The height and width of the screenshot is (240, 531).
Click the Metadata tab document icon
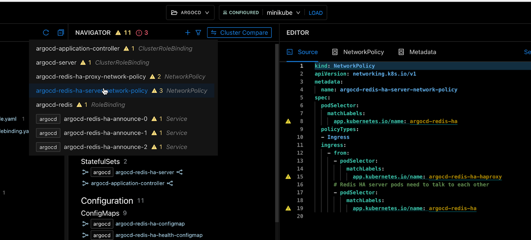click(x=401, y=52)
